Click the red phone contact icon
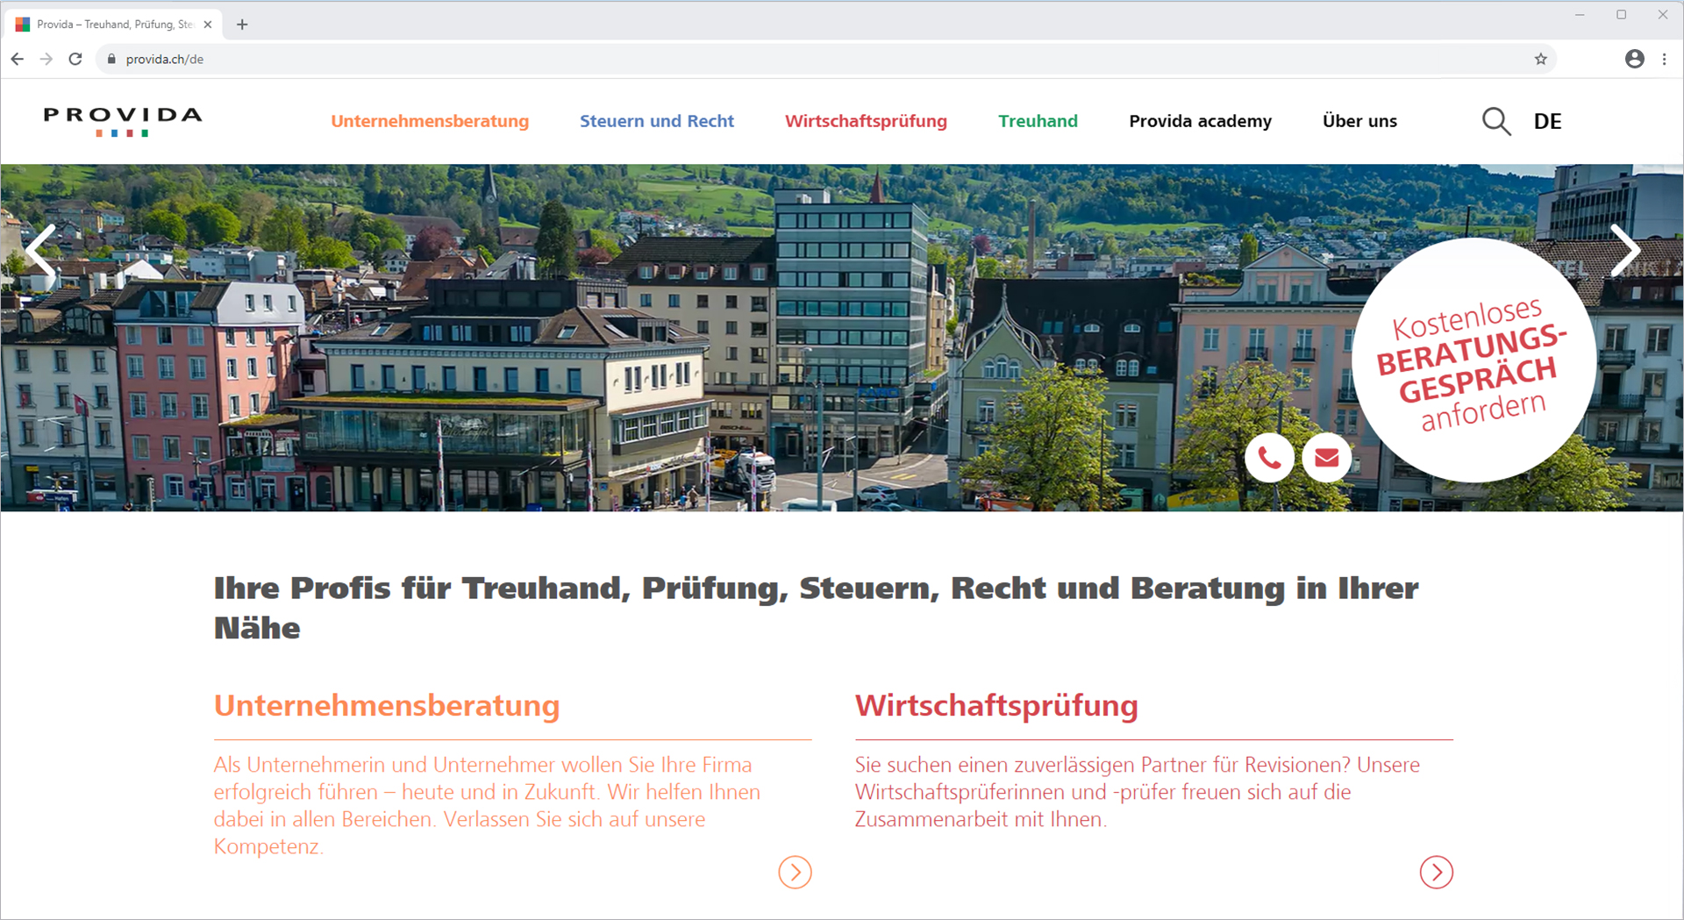 click(1269, 457)
